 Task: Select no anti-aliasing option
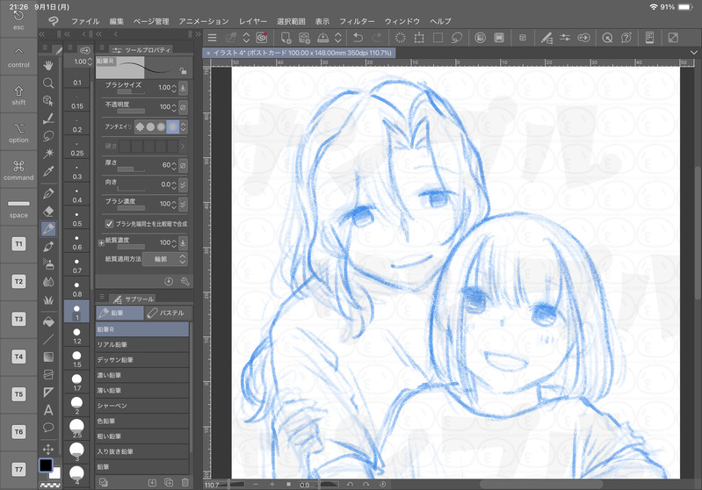coord(140,126)
